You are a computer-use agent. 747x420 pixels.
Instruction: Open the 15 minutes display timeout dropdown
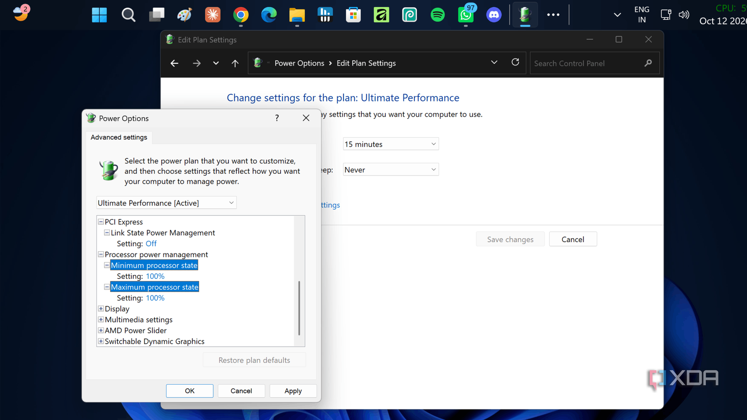[x=391, y=144]
